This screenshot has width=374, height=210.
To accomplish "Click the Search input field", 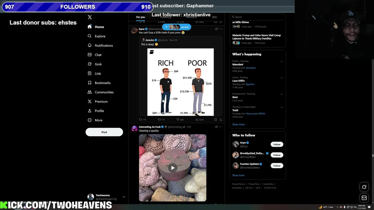I will point(258,17).
